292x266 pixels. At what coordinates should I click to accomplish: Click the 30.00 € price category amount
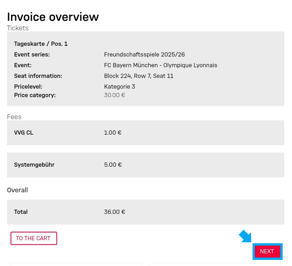tap(114, 95)
